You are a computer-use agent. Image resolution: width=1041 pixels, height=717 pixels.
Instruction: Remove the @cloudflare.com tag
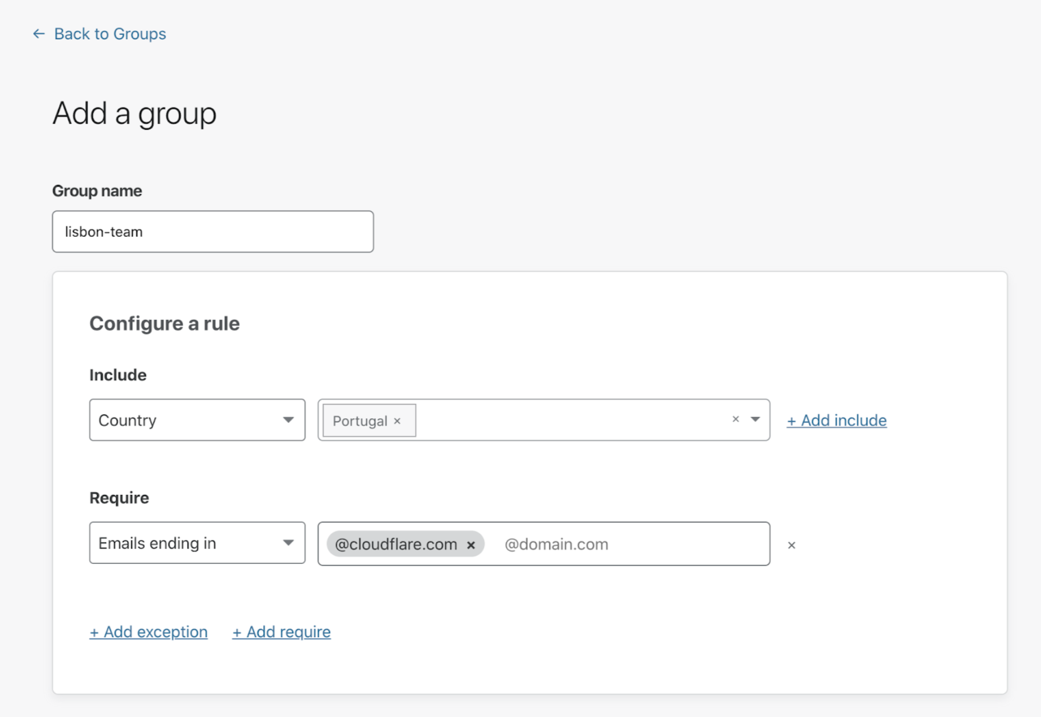(x=471, y=545)
